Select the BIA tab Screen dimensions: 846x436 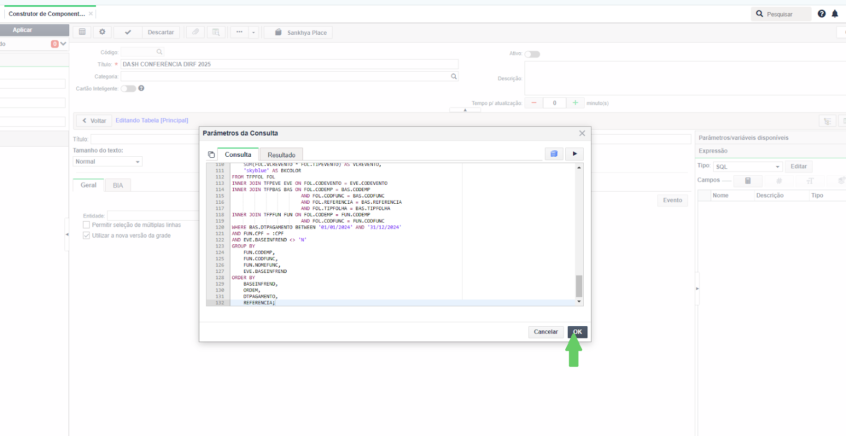pyautogui.click(x=118, y=185)
